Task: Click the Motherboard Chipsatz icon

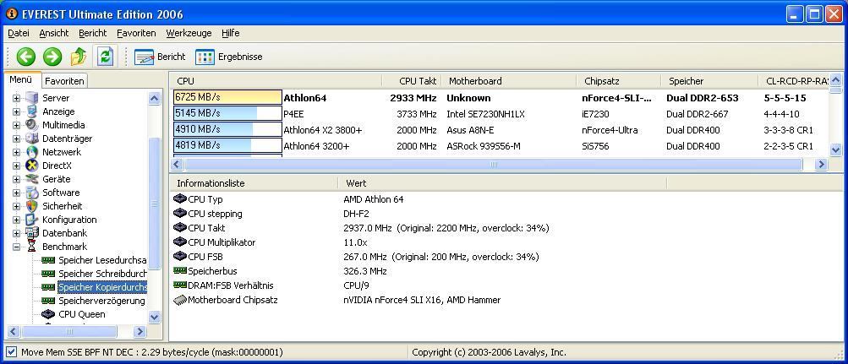Action: (x=179, y=300)
